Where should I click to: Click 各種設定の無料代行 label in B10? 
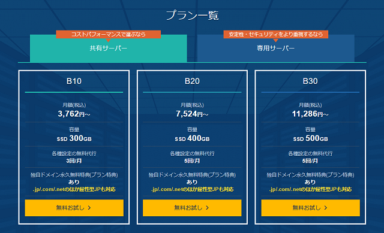(x=74, y=153)
